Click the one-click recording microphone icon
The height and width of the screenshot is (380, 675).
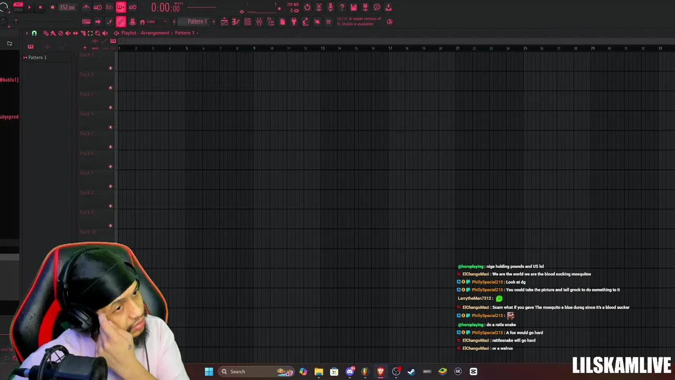pos(331,7)
